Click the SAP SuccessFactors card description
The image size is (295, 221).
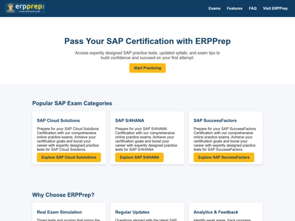(x=225, y=139)
